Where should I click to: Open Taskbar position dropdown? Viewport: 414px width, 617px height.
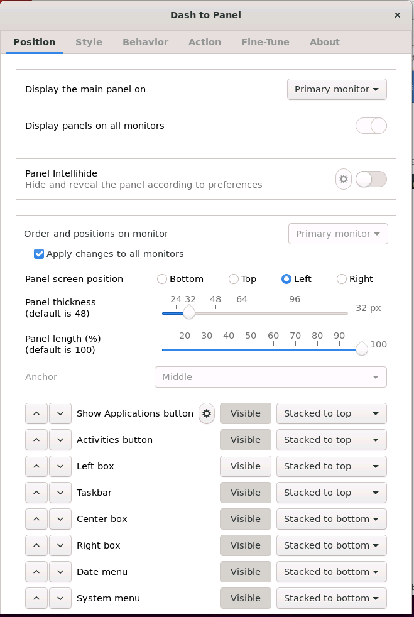(332, 493)
